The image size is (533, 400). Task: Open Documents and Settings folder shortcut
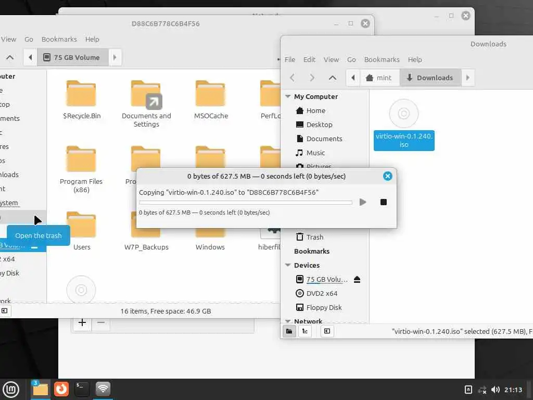pyautogui.click(x=146, y=104)
